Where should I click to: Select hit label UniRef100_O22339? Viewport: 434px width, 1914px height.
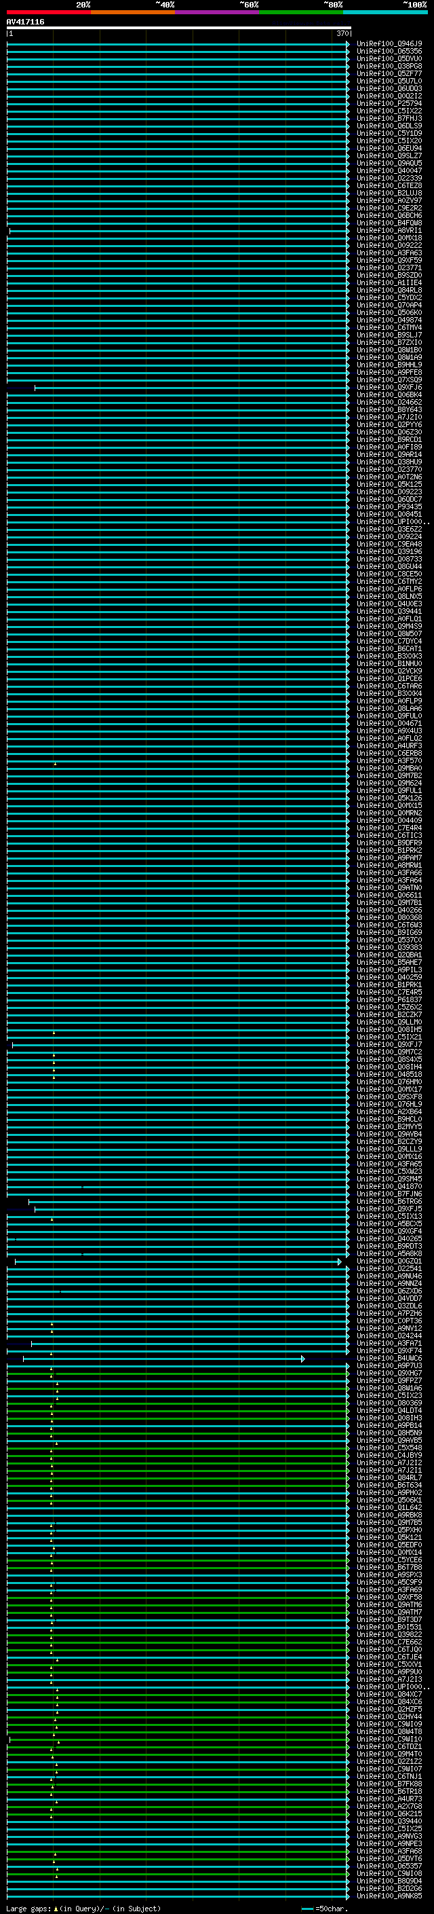tap(389, 179)
